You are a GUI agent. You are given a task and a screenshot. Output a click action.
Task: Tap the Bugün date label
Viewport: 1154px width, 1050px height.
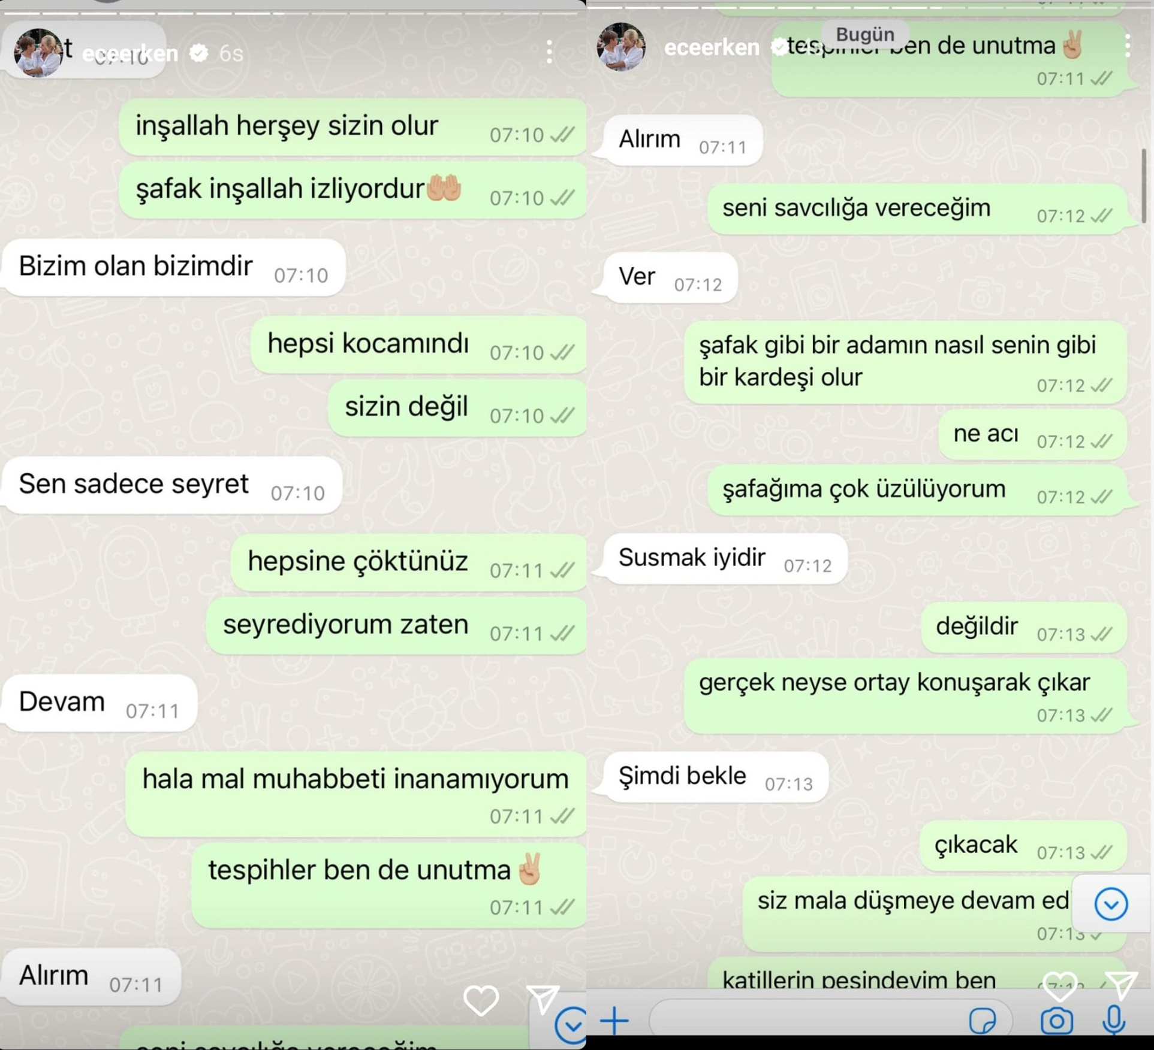coord(864,34)
